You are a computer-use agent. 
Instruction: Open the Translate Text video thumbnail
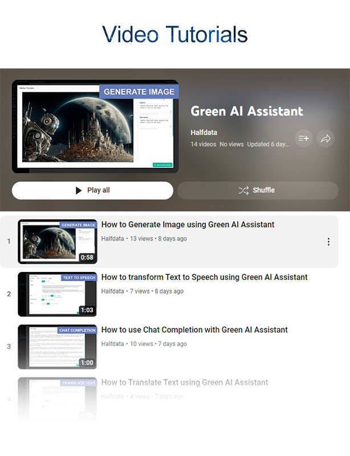pyautogui.click(x=58, y=400)
